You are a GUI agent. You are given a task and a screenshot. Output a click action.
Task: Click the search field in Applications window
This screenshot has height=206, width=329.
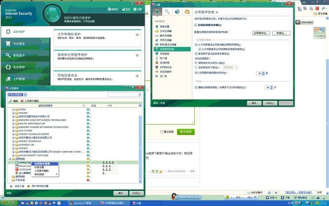(123, 95)
